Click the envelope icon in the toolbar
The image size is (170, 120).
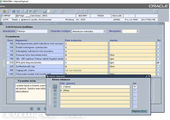click(45, 11)
